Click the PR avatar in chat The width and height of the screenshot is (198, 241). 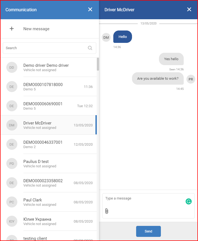pyautogui.click(x=191, y=79)
